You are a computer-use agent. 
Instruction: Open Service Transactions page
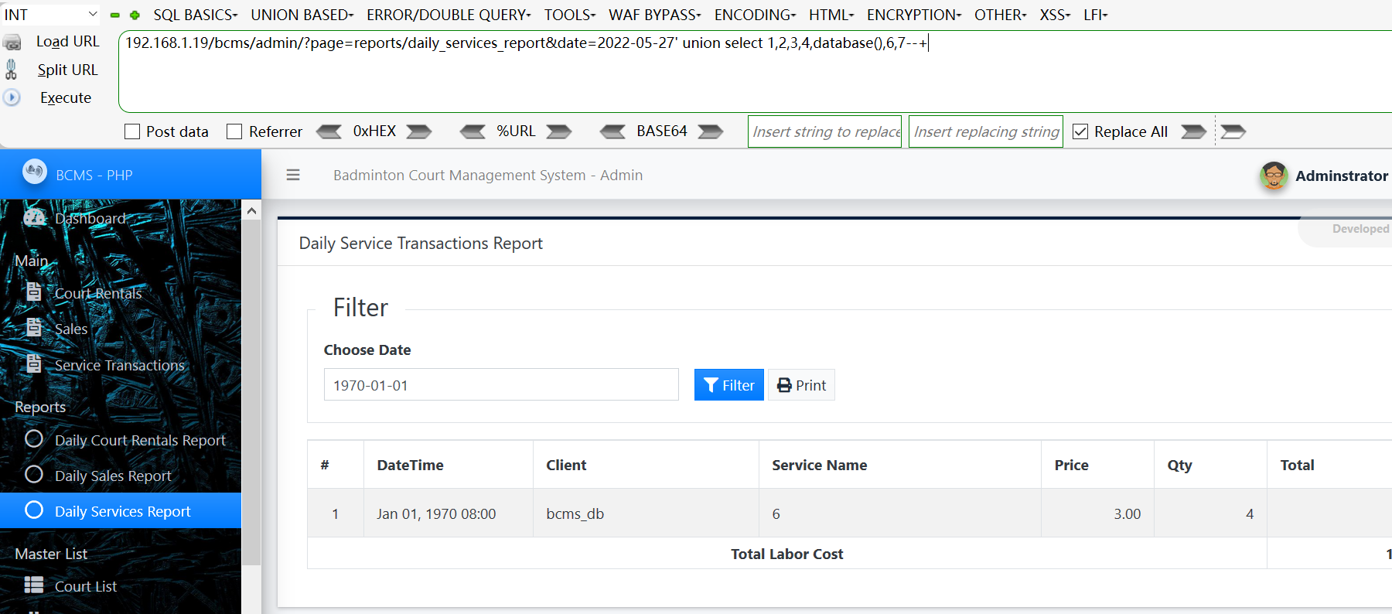pyautogui.click(x=120, y=365)
